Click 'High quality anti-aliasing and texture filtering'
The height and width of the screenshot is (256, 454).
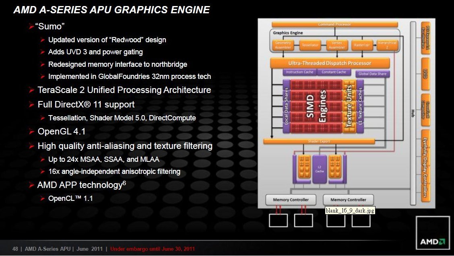(125, 146)
